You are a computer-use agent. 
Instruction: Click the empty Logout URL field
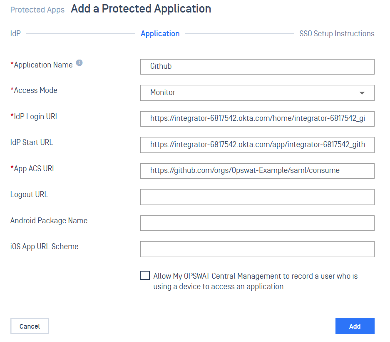point(257,197)
